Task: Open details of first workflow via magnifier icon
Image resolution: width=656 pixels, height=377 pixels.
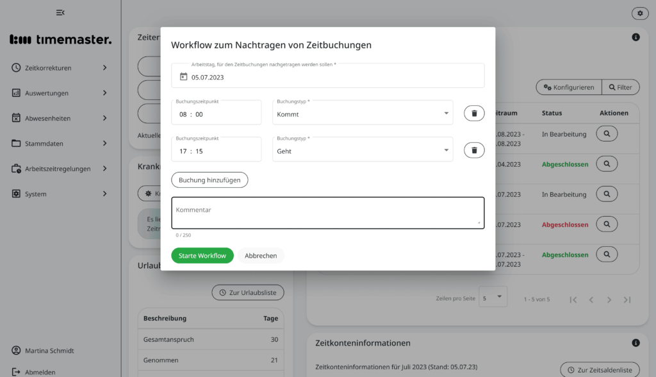Action: [x=606, y=133]
